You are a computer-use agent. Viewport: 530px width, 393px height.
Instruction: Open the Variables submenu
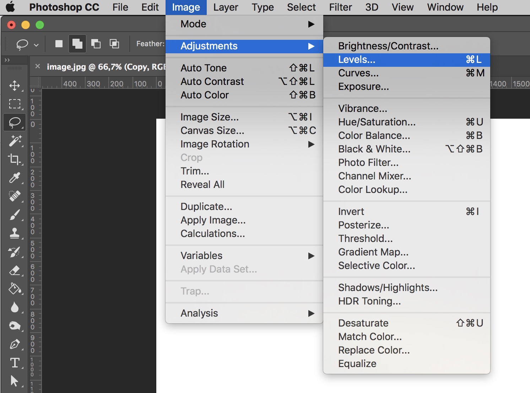tap(244, 256)
